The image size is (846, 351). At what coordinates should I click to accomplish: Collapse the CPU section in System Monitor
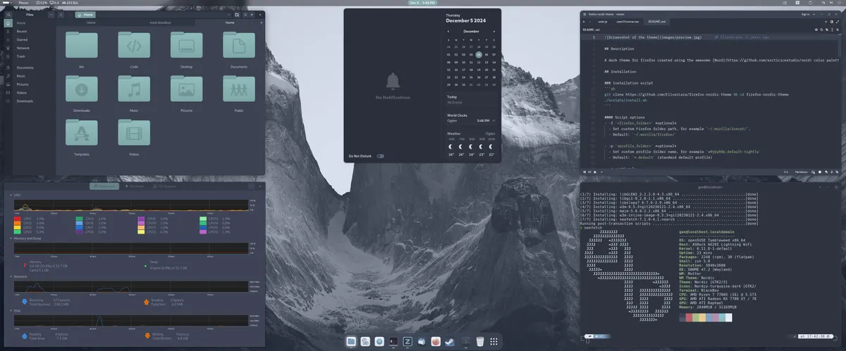pyautogui.click(x=11, y=194)
